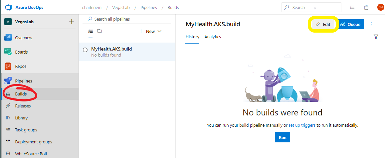Screen dimensions: 385x158
Task: Open the Overview section icon
Action: tap(8, 38)
